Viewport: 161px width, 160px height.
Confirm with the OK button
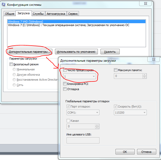coord(125,152)
